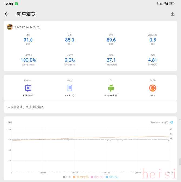Tap the signal strength icon

tap(166, 4)
